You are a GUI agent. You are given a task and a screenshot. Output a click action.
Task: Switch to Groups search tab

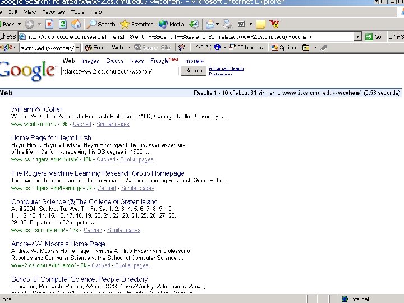[x=114, y=61]
